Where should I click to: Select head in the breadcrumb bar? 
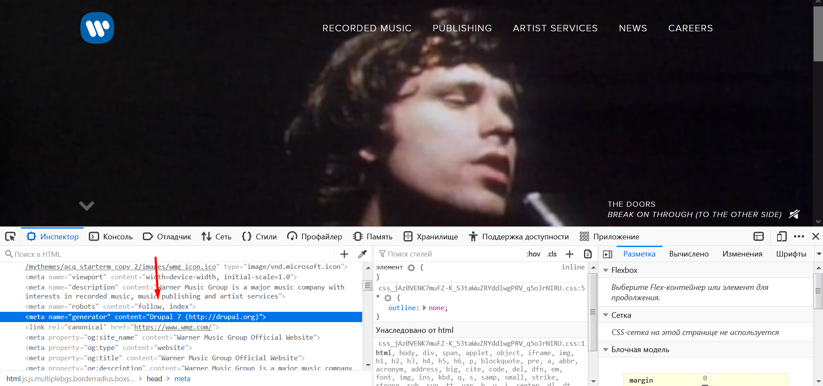point(154,379)
